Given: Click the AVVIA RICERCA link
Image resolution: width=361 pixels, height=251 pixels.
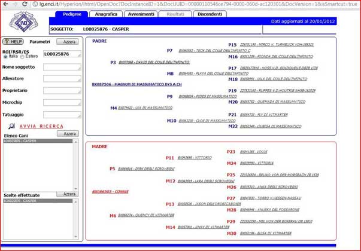Looking at the screenshot, I should click(41, 127).
